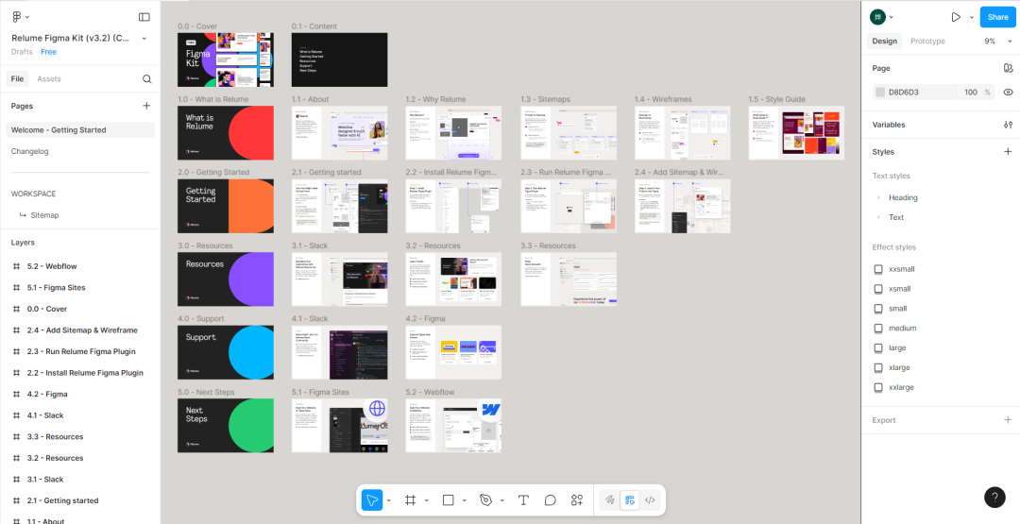Select Welcome - Getting Started page

80,130
